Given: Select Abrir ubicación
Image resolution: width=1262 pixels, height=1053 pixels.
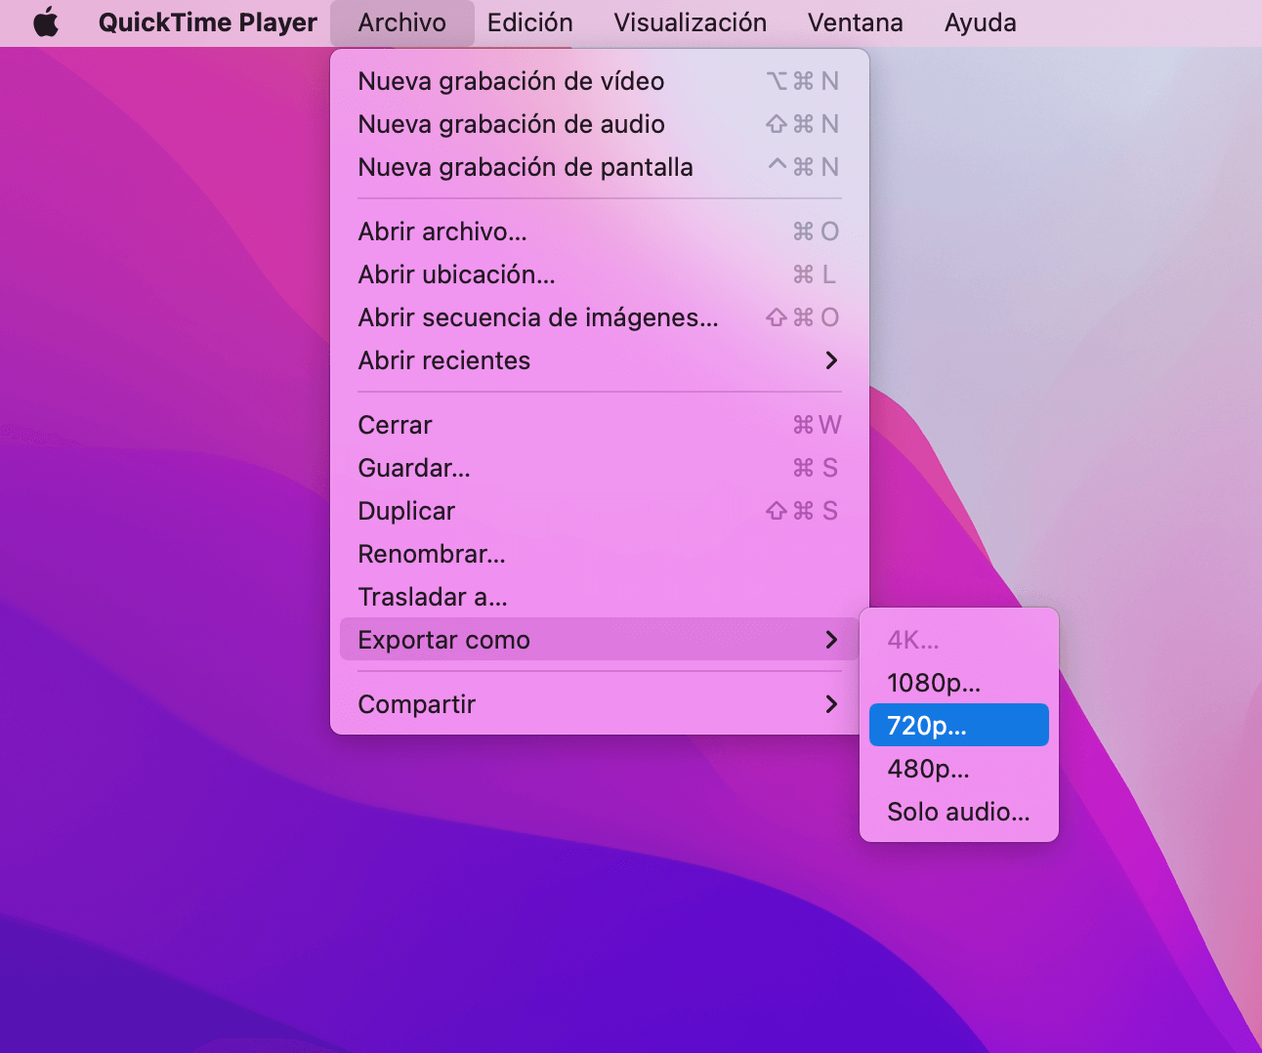Looking at the screenshot, I should [x=455, y=274].
